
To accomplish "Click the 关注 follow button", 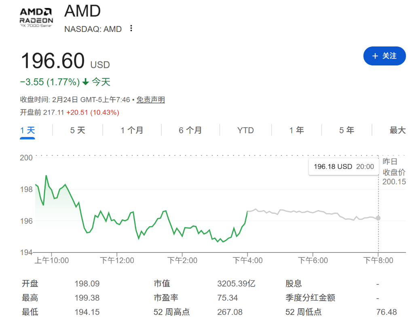I will pos(384,56).
